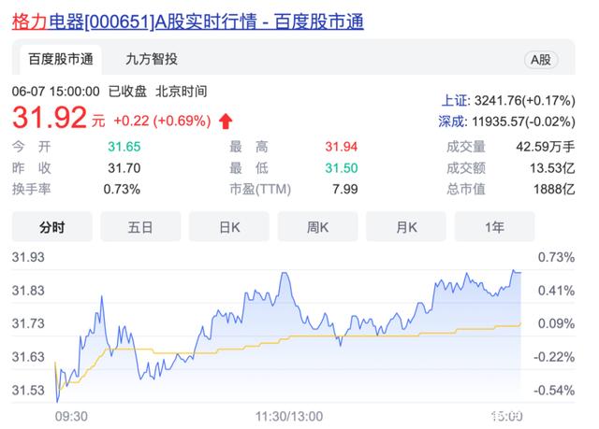Select the 1年 chart tab
Image resolution: width=599 pixels, height=429 pixels.
(x=495, y=227)
